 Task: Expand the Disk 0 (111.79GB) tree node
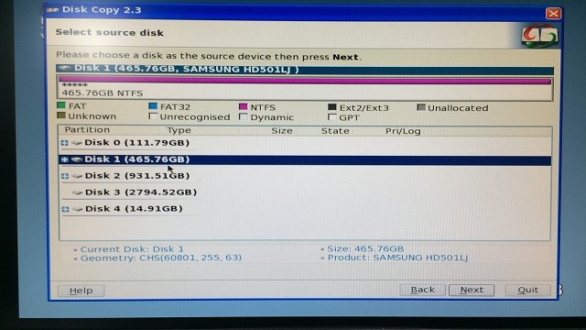click(x=64, y=143)
